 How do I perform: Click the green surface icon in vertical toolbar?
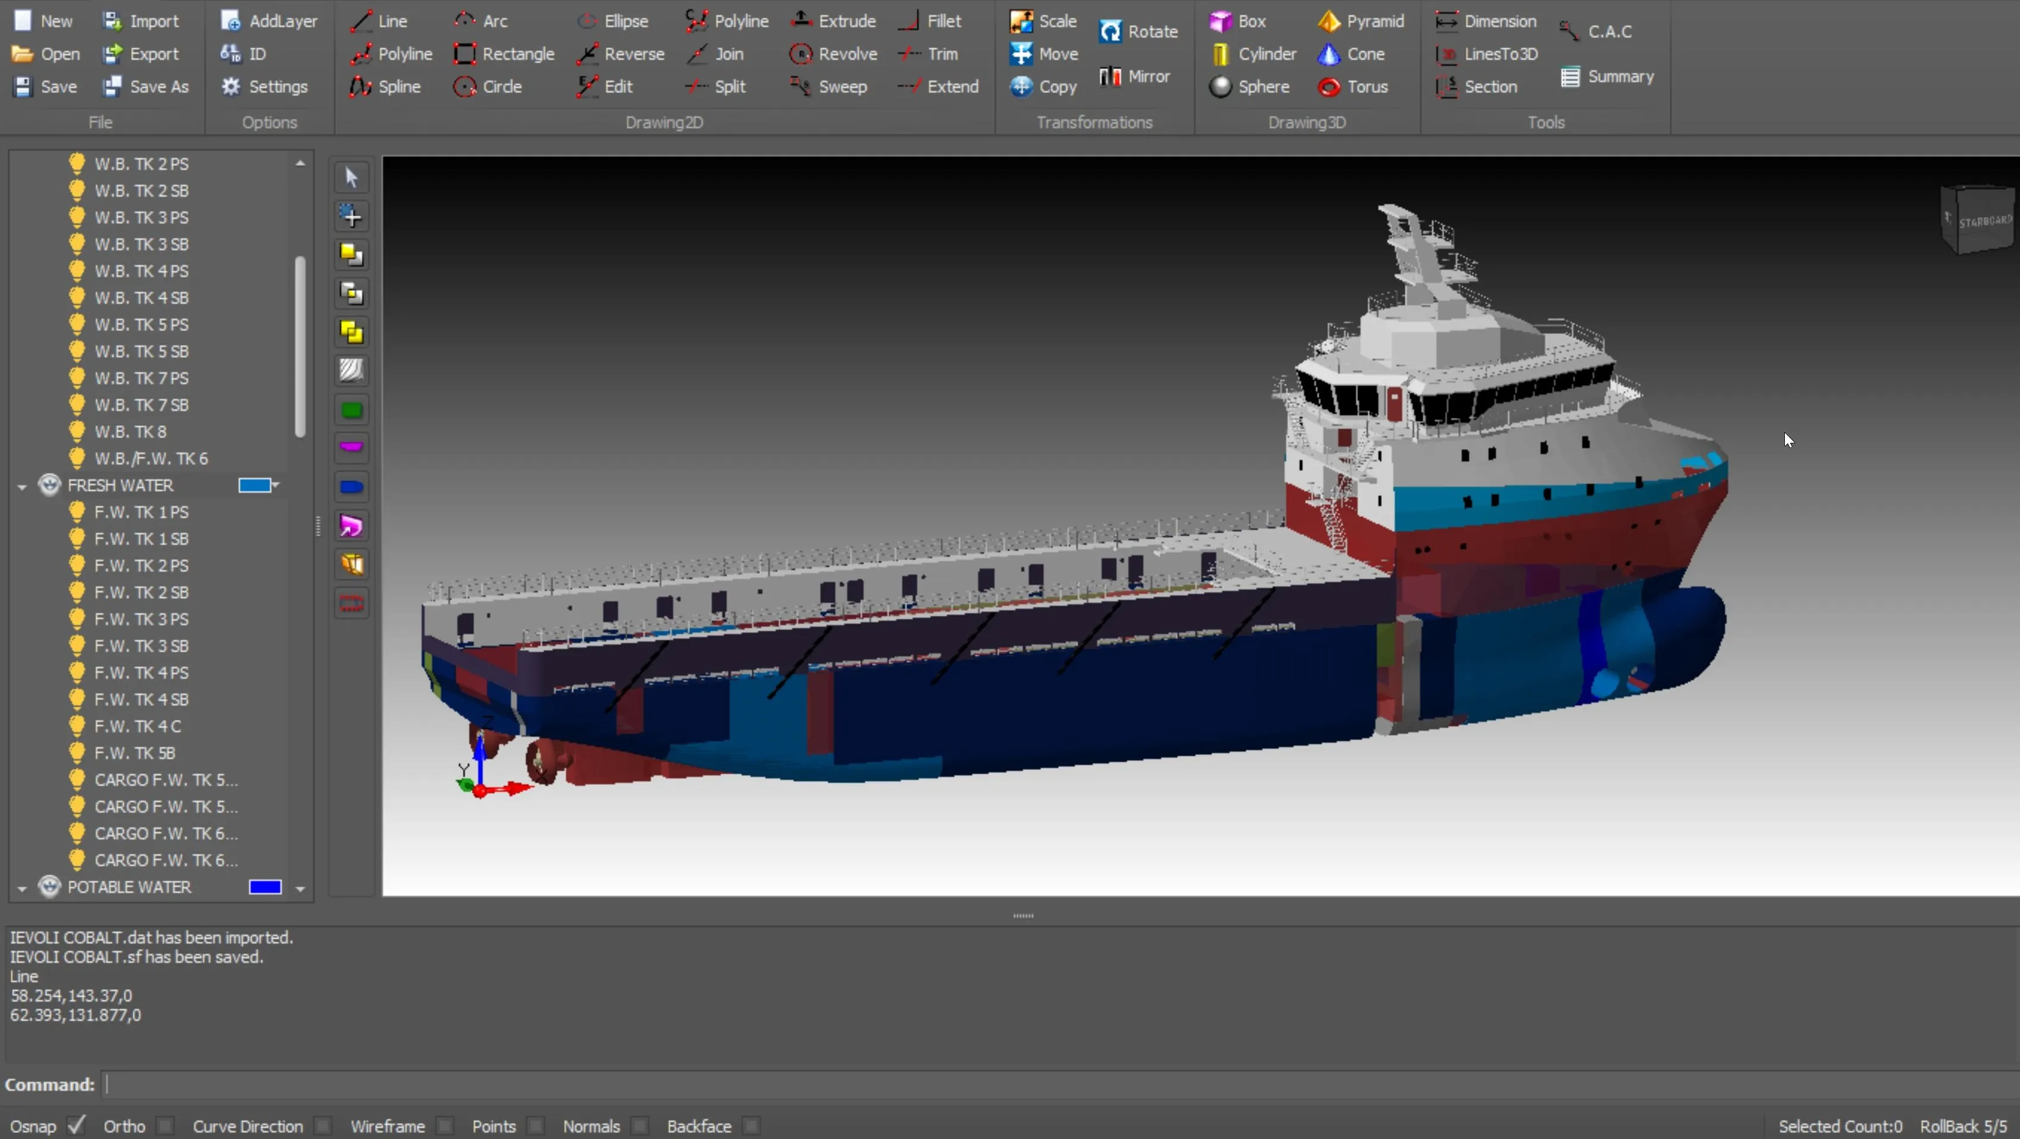point(351,410)
